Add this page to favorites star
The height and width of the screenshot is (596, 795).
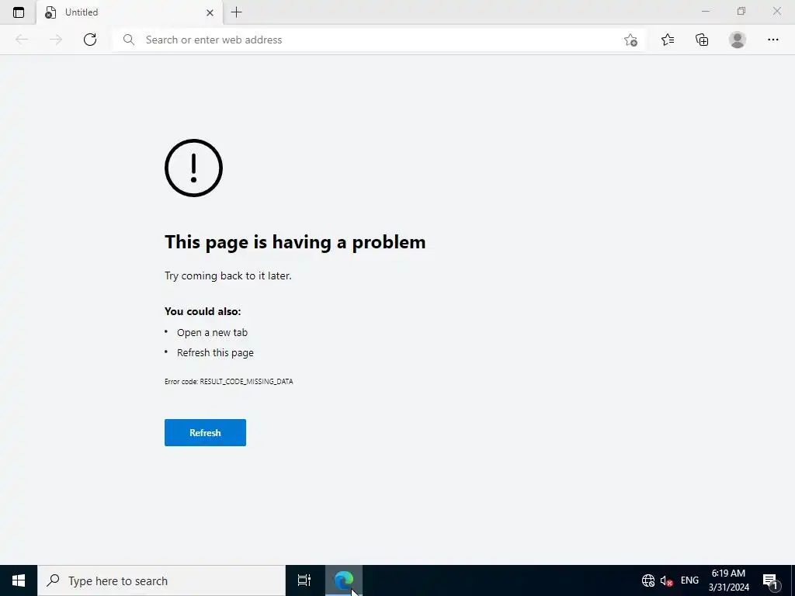(x=630, y=40)
